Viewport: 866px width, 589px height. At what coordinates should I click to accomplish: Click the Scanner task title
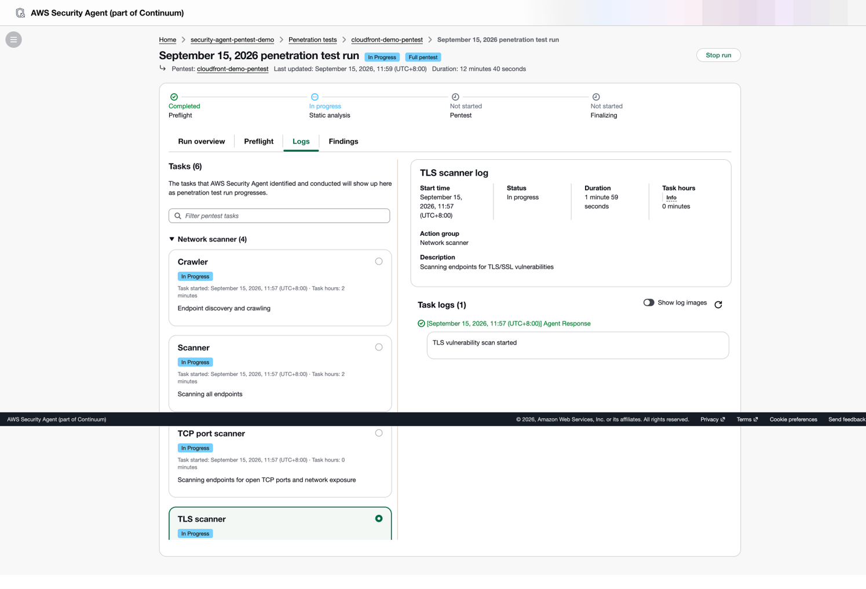click(x=193, y=347)
